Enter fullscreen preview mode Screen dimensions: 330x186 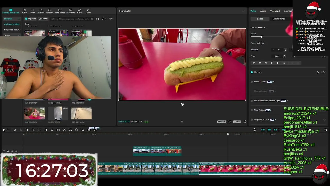click(245, 121)
